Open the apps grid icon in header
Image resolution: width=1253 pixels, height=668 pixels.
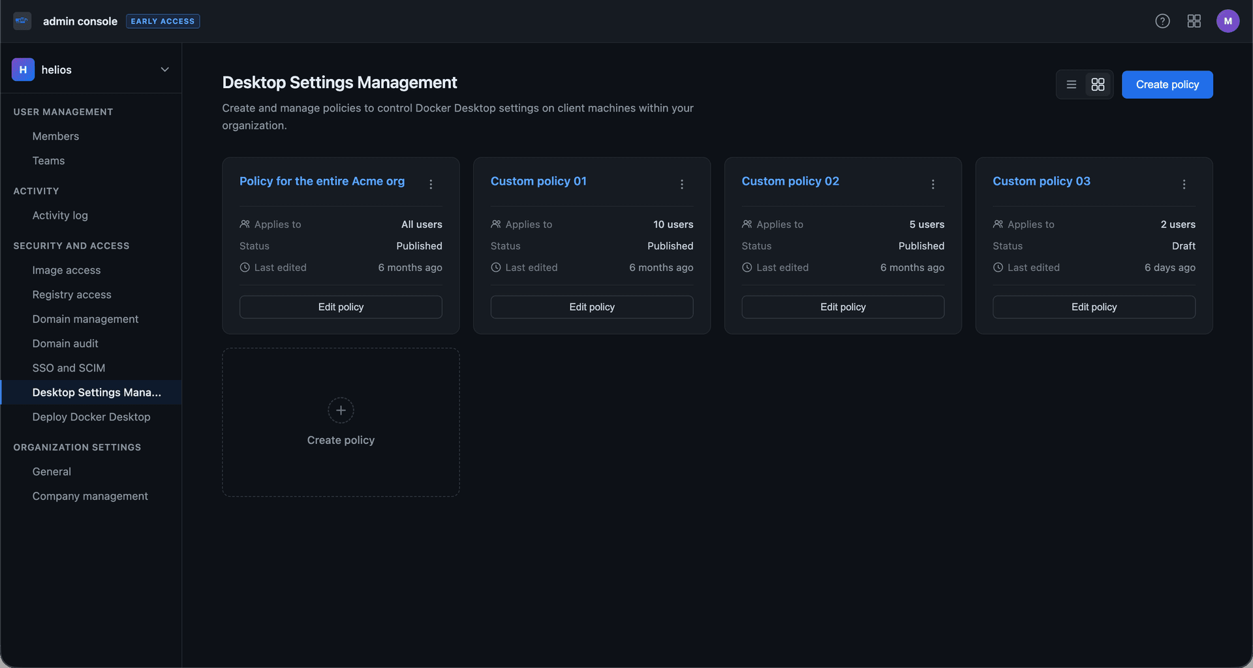(1194, 21)
